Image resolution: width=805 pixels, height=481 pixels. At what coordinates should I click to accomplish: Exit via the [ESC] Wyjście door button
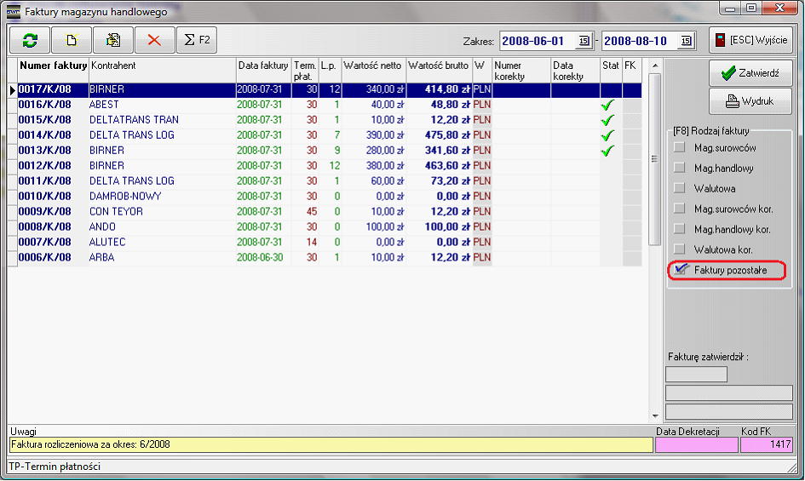pyautogui.click(x=750, y=40)
